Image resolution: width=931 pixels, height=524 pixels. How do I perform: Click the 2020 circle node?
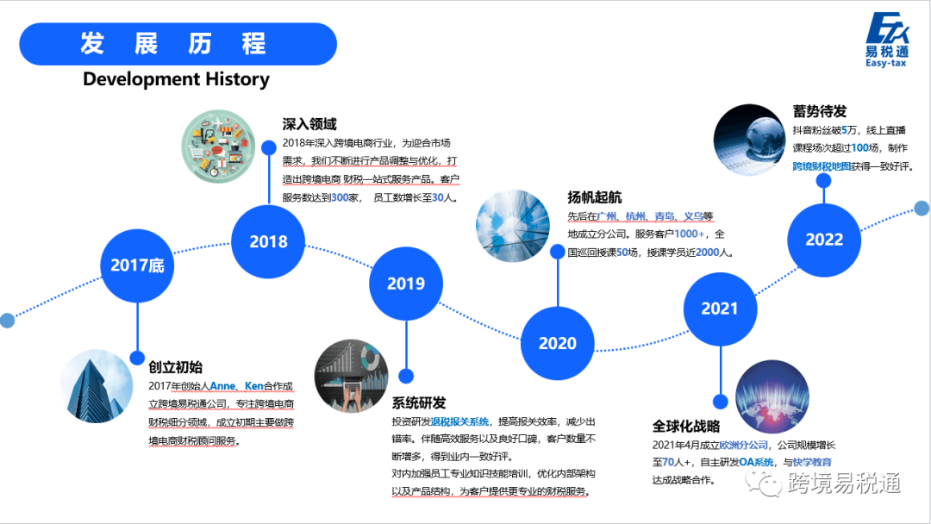point(558,342)
